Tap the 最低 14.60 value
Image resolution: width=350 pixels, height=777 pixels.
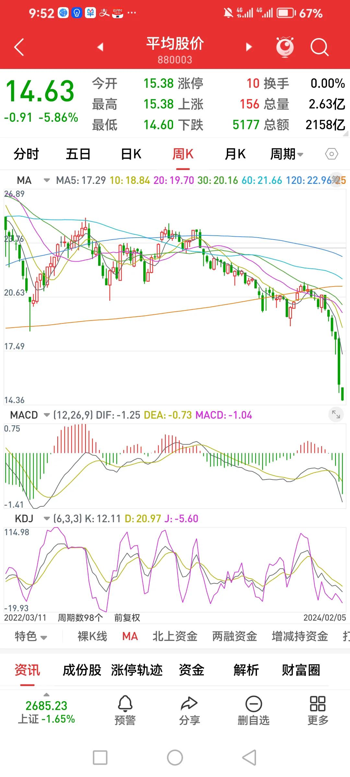coord(159,125)
